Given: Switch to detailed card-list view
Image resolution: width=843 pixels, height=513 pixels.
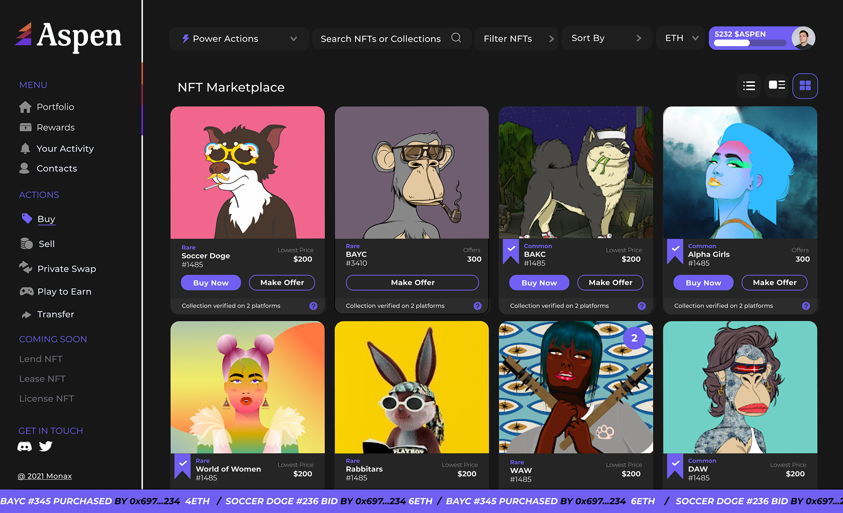Looking at the screenshot, I should pyautogui.click(x=777, y=85).
